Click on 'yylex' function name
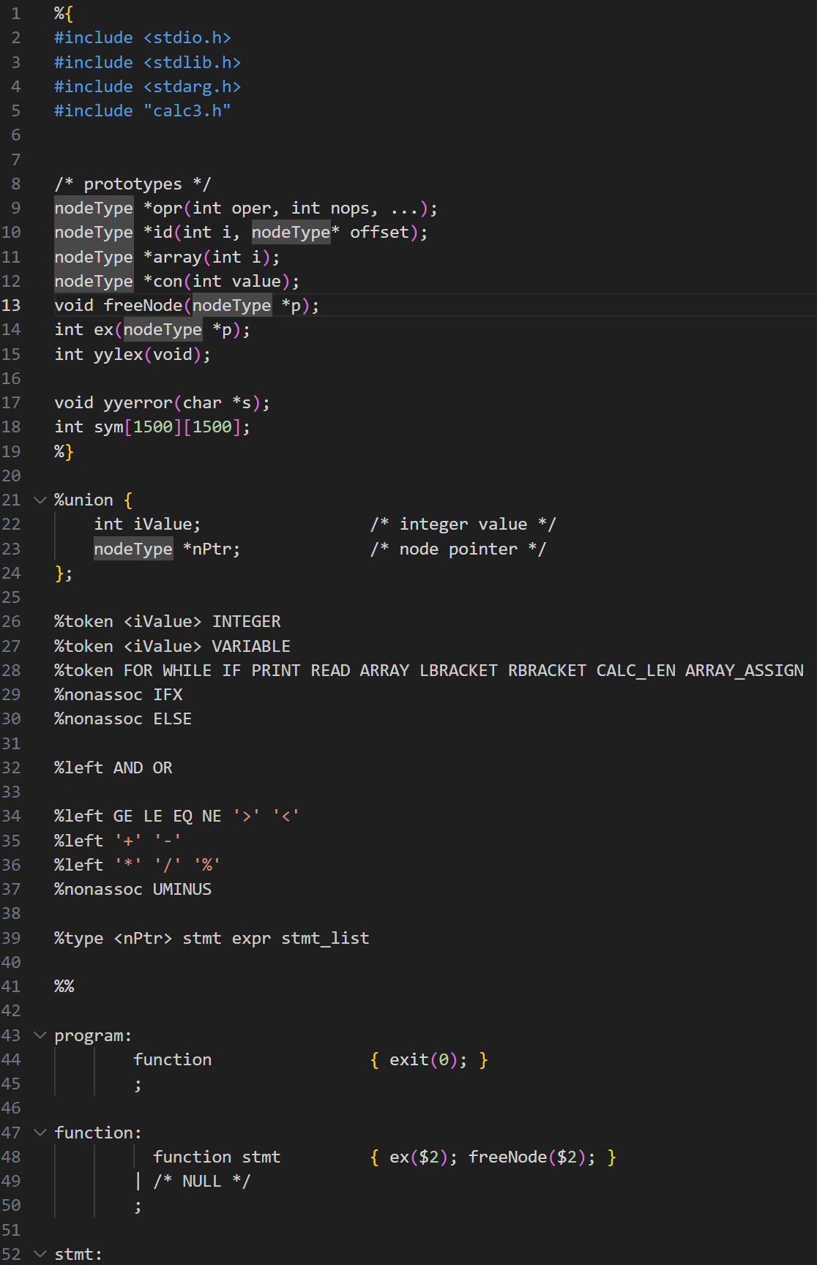Viewport: 817px width, 1265px height. pyautogui.click(x=119, y=354)
